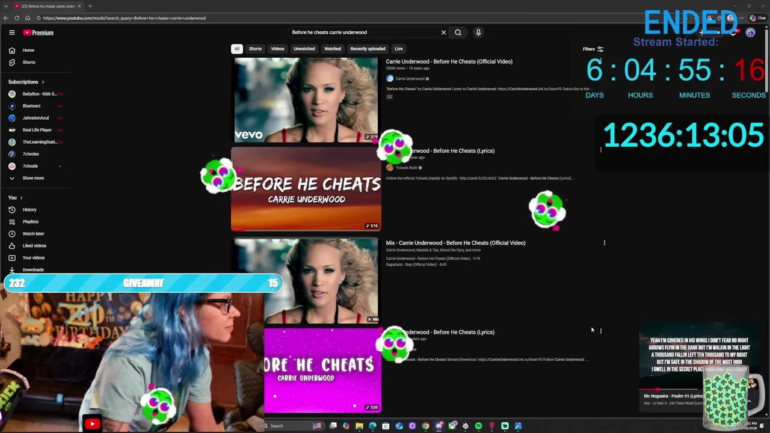Open the browser tab list dropdown
This screenshot has width=770, height=433.
tap(6, 6)
